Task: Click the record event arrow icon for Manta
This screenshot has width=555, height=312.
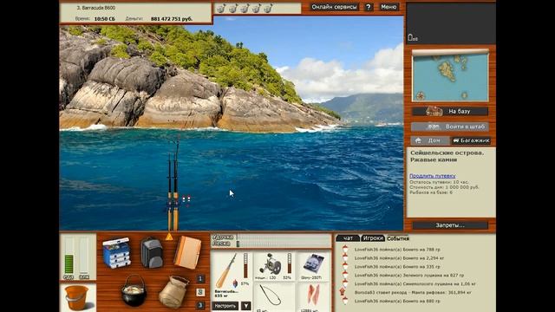Action: 343,292
